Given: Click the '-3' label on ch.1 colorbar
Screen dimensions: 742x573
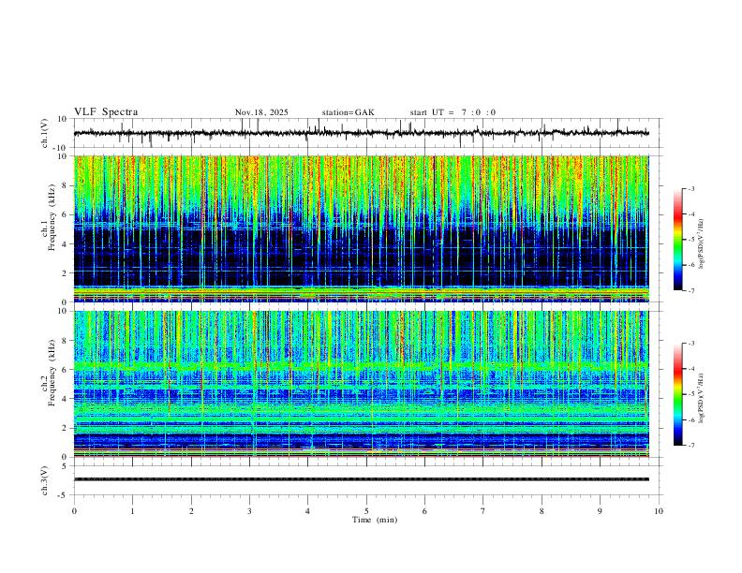Looking at the screenshot, I should (x=691, y=188).
